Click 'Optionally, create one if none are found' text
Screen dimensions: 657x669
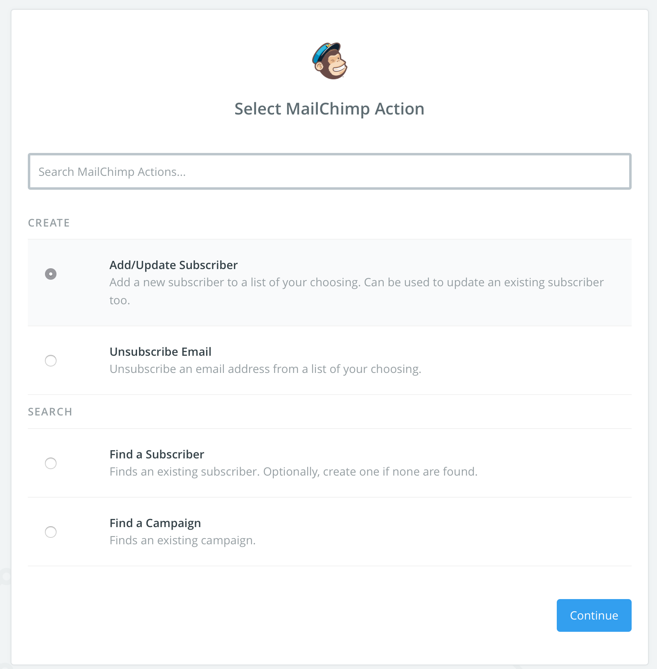coord(370,472)
